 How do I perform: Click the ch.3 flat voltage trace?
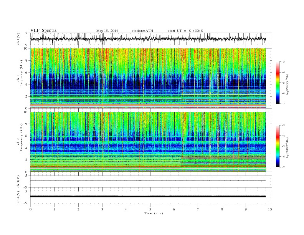(x=148, y=181)
